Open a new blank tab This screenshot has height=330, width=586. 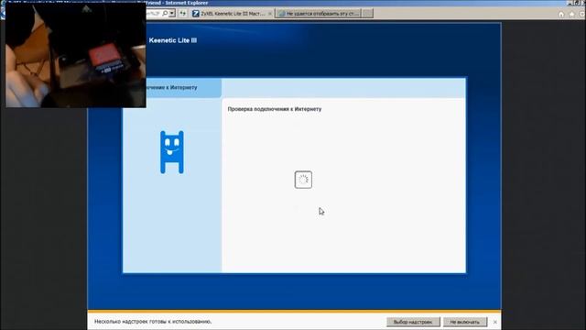[x=367, y=14]
